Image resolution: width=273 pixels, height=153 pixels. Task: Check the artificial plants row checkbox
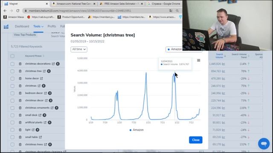[12, 122]
